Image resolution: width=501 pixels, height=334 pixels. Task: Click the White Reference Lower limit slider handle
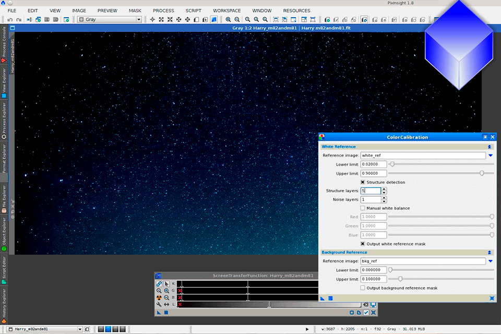tap(392, 164)
